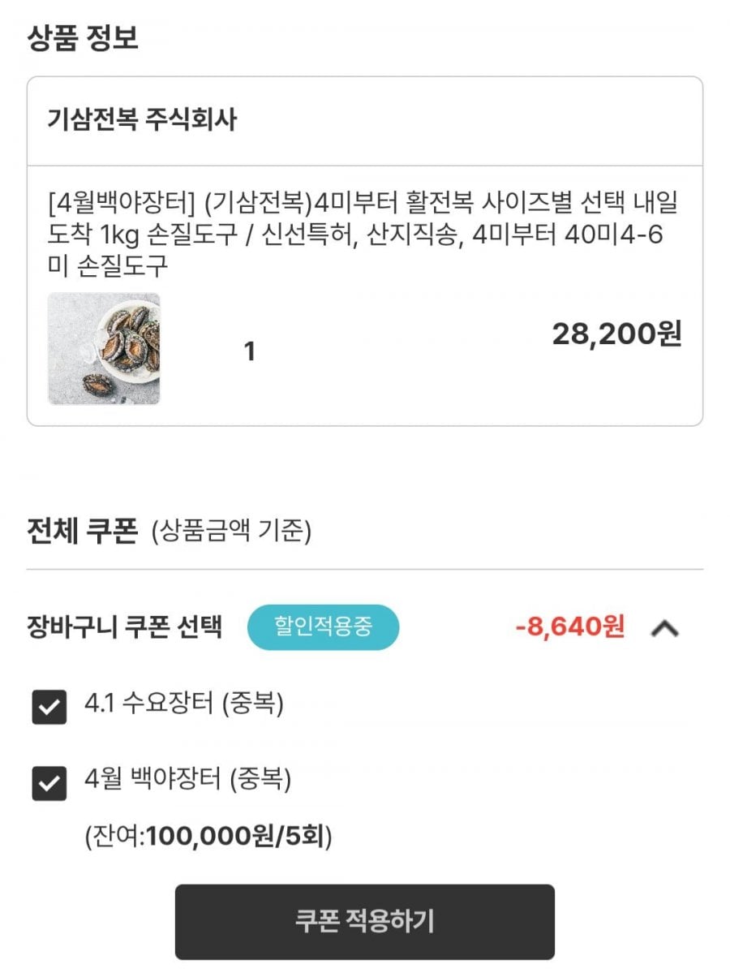
Task: Uncheck the 4.1 수요장터 coupon checkbox
Action: tap(49, 707)
